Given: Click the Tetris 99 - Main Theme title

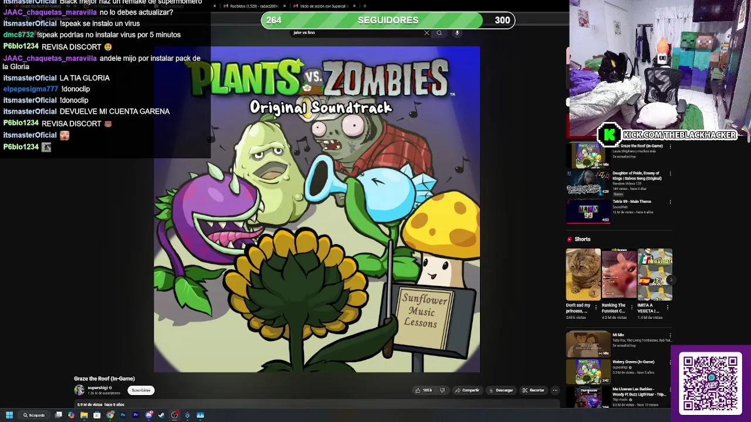Looking at the screenshot, I should tap(632, 202).
